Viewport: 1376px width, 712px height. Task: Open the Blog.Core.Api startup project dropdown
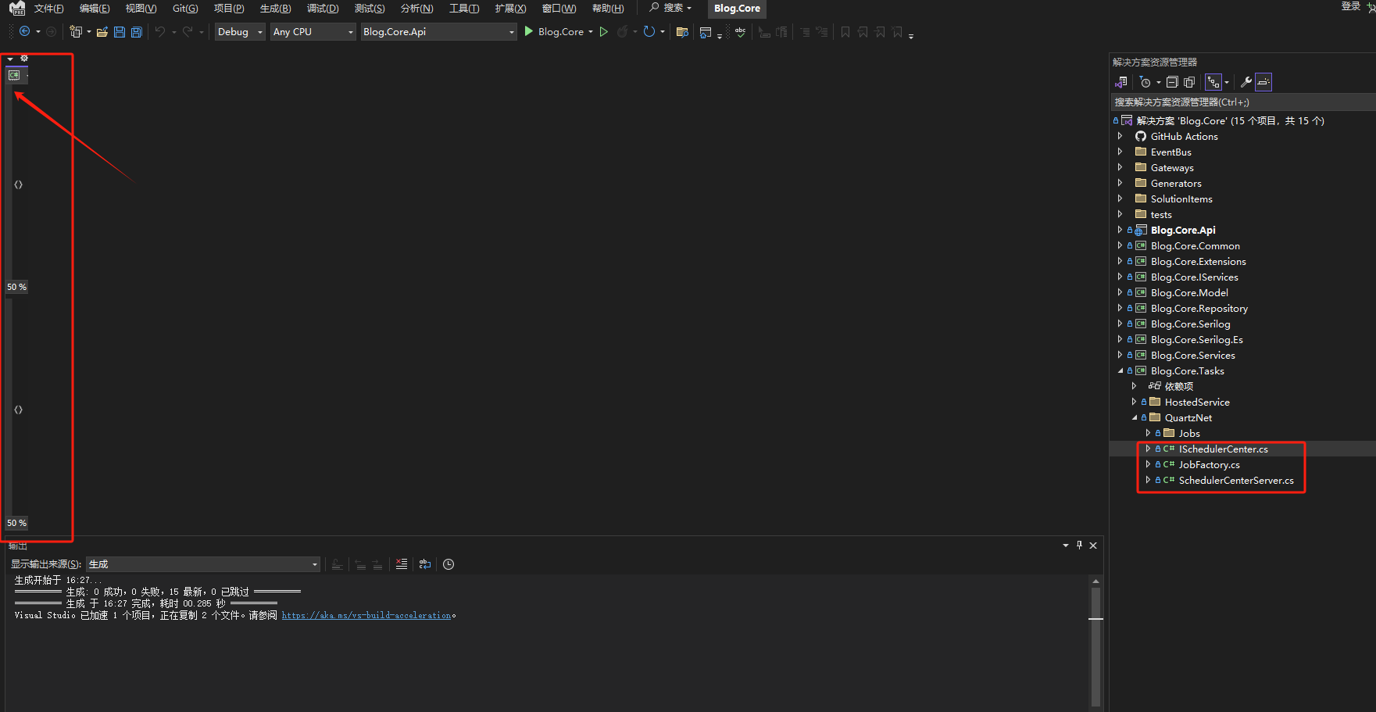pyautogui.click(x=438, y=31)
